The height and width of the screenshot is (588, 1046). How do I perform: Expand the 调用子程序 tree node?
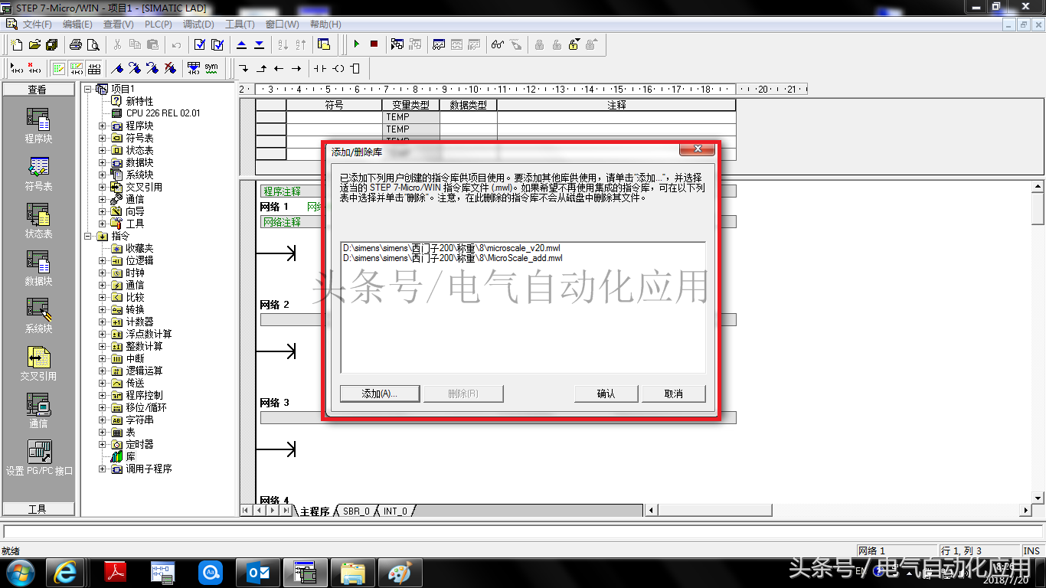[102, 469]
